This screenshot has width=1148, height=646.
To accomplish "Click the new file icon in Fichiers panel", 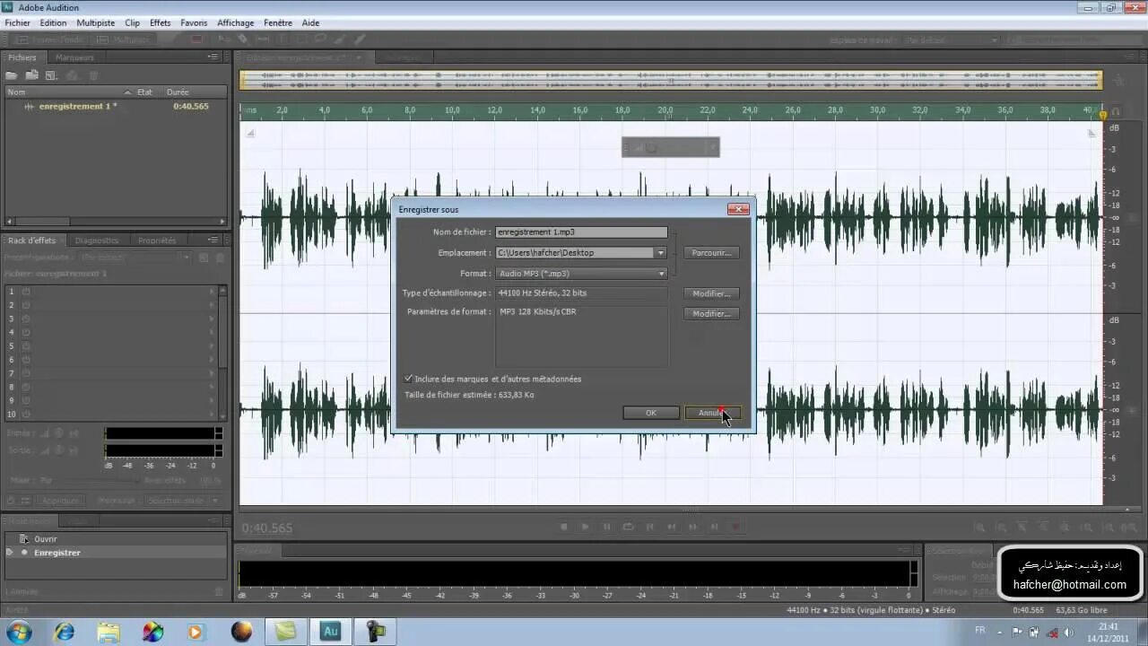I will 51,75.
